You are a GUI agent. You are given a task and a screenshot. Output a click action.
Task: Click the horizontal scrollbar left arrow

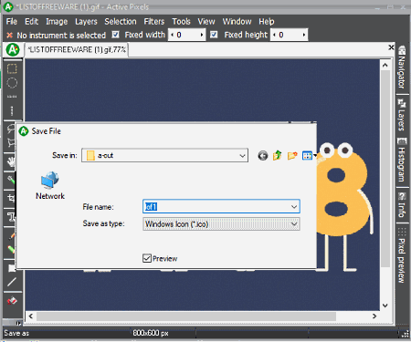pyautogui.click(x=31, y=316)
